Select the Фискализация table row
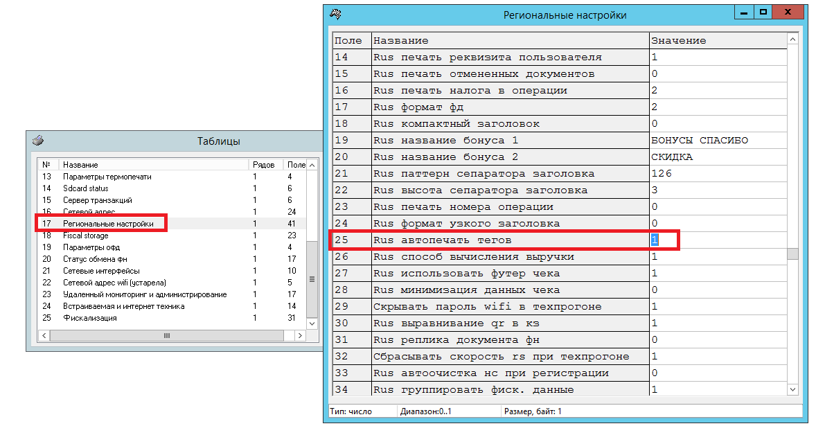This screenshot has width=816, height=426. [x=90, y=318]
